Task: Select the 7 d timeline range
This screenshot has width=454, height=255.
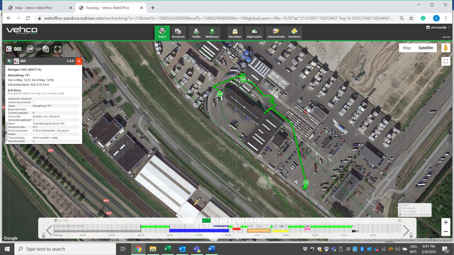Action: click(x=257, y=221)
